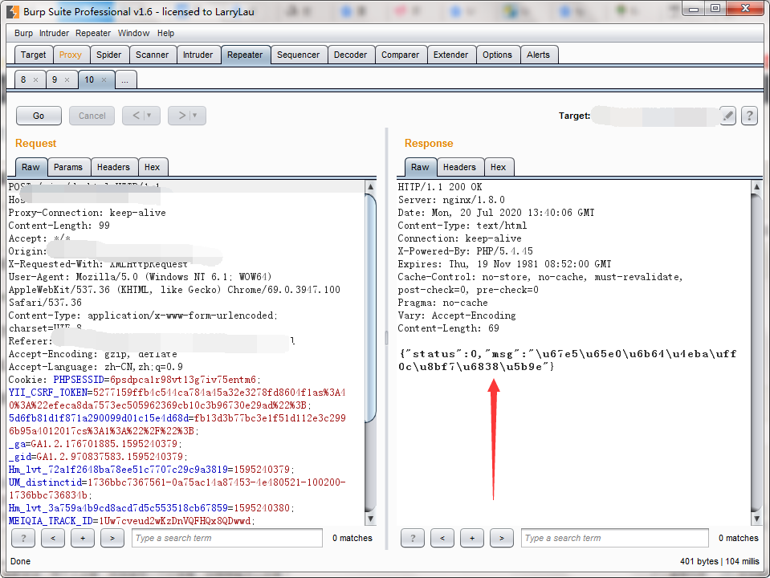Click the plus options button in request search
770x578 pixels.
pos(83,538)
